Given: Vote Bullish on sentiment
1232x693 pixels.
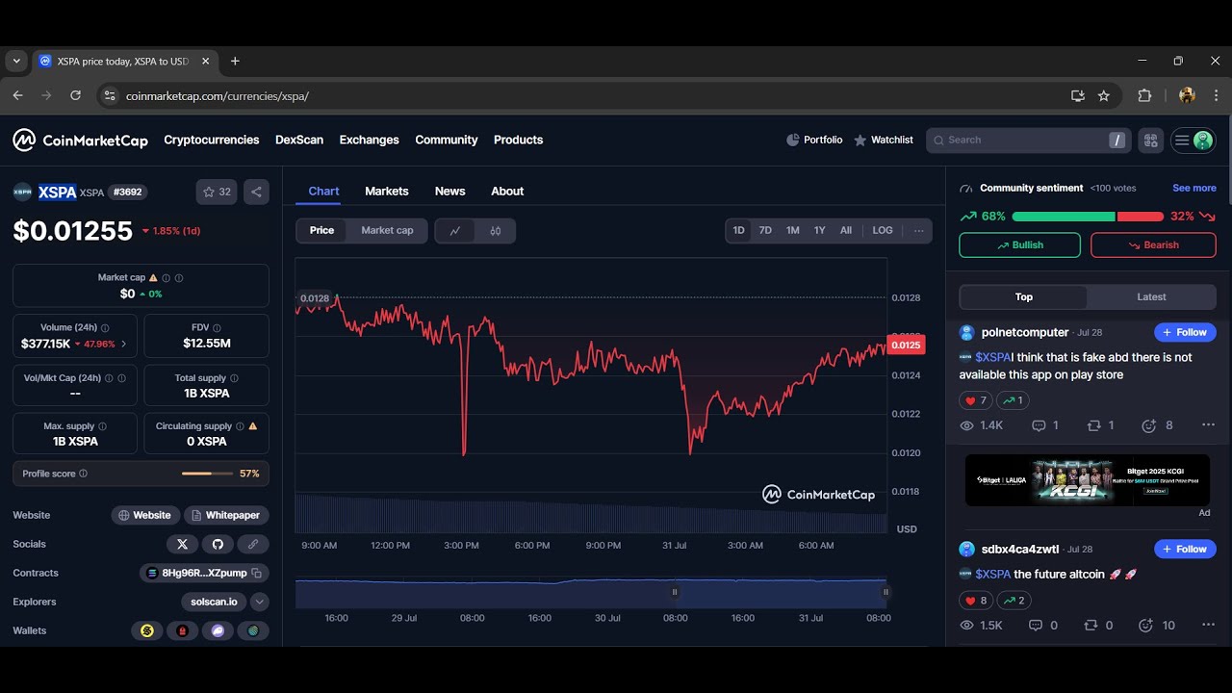Looking at the screenshot, I should pyautogui.click(x=1020, y=245).
